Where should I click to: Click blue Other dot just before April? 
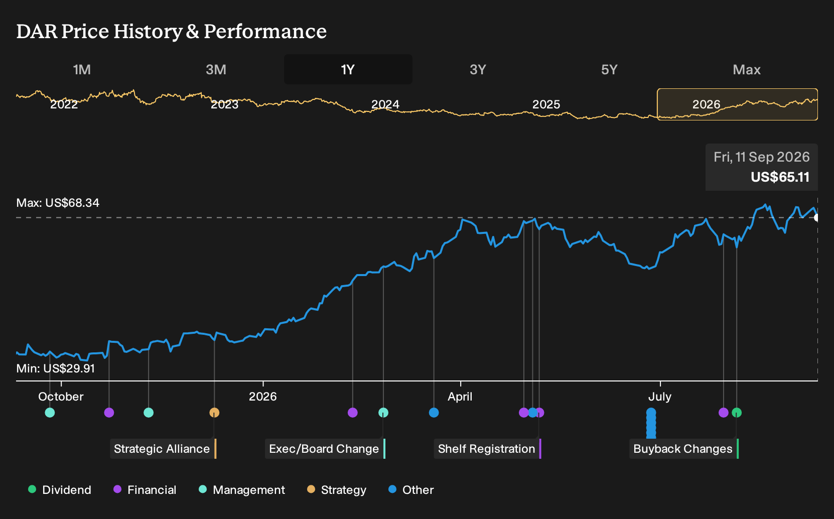[x=434, y=413]
